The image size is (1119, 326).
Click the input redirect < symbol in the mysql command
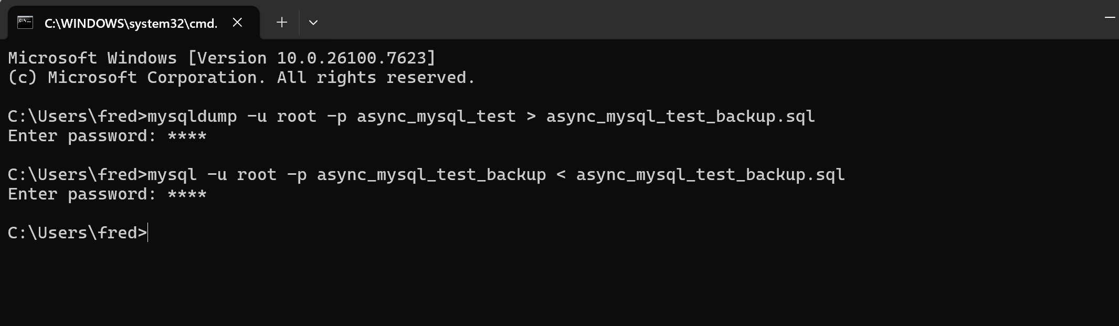[x=561, y=174]
